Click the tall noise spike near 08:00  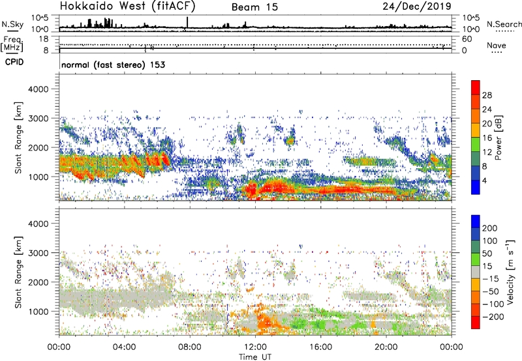(x=187, y=22)
